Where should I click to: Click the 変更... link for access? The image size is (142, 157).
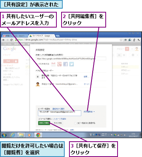(86, 76)
